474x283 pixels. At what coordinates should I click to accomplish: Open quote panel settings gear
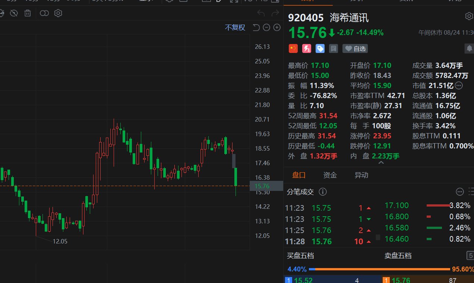(469, 16)
